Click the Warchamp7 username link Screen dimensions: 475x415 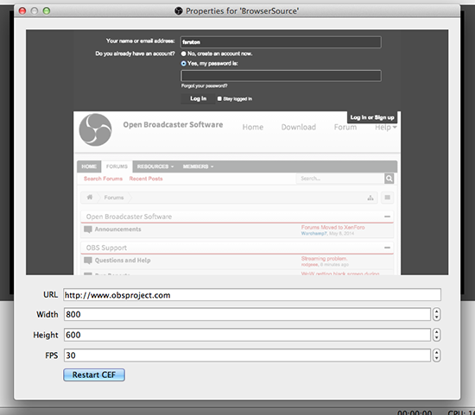[313, 233]
